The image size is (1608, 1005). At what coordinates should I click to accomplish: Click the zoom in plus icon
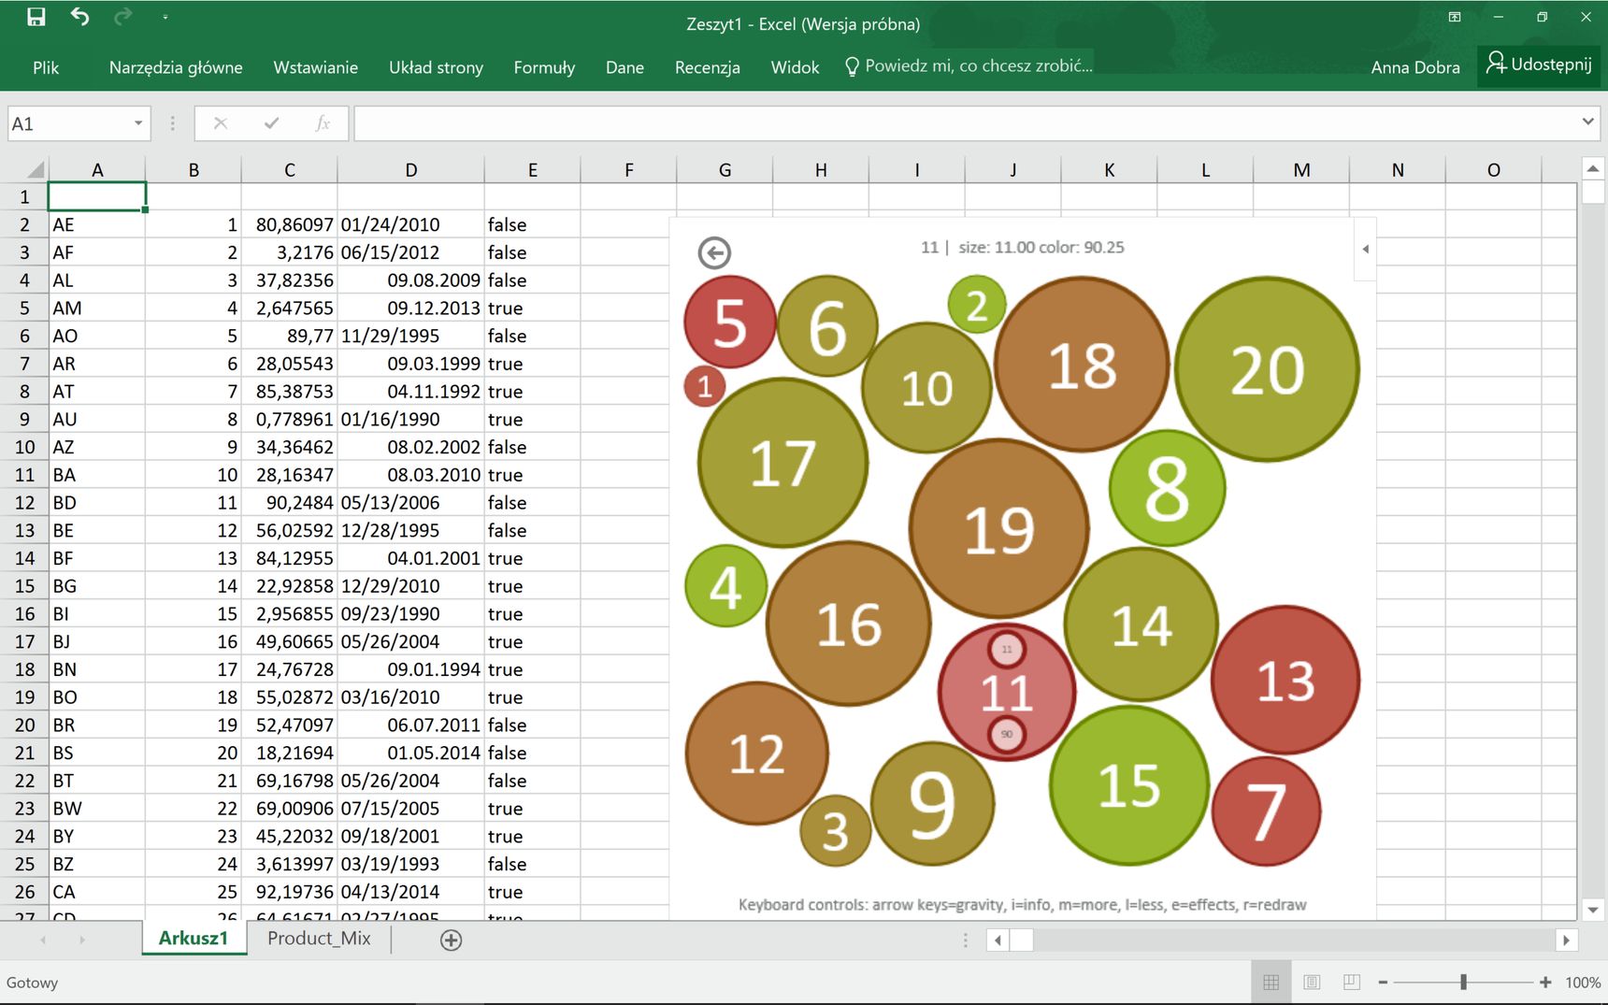(x=1545, y=983)
